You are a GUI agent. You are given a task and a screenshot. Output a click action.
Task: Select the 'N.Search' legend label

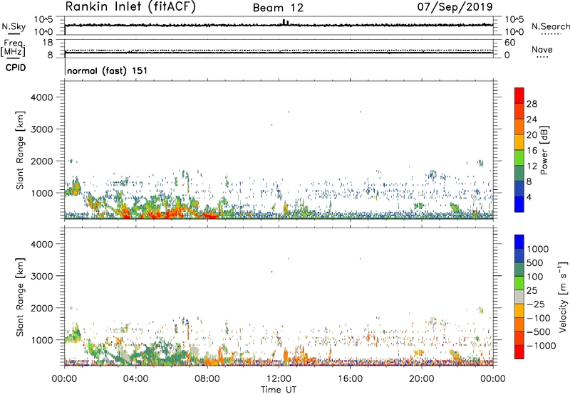point(551,26)
